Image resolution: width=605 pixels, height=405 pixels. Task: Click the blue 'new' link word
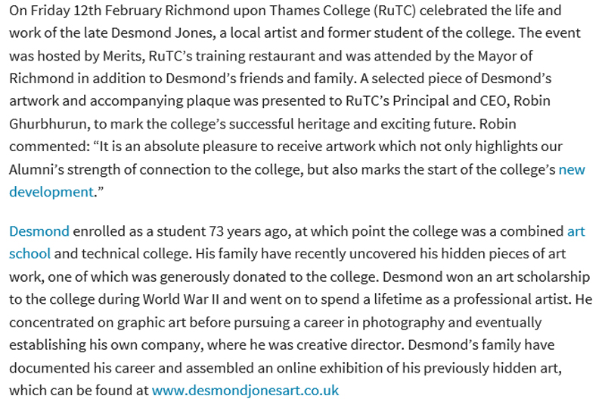(572, 169)
